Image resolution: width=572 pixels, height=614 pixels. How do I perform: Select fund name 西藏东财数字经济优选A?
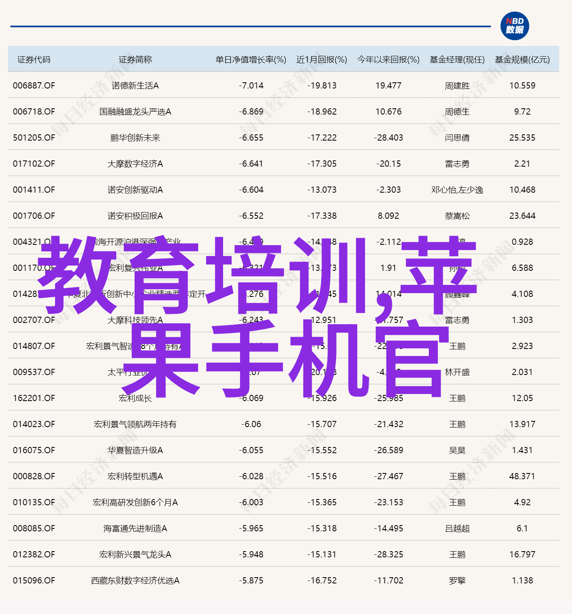pyautogui.click(x=135, y=581)
